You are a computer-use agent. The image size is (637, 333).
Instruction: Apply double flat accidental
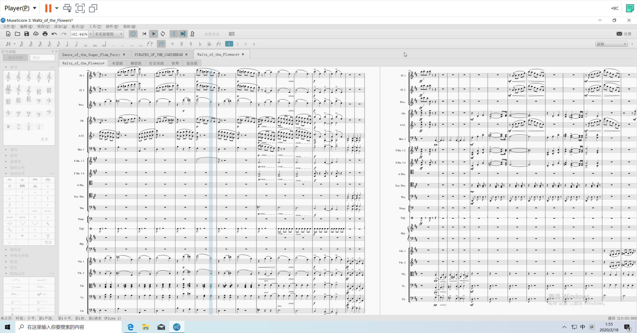click(x=209, y=44)
